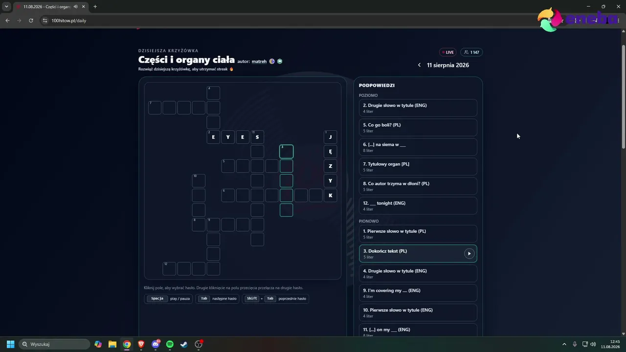This screenshot has height=352, width=626.
Task: Click the cell containing letter K
Action: coord(331,196)
